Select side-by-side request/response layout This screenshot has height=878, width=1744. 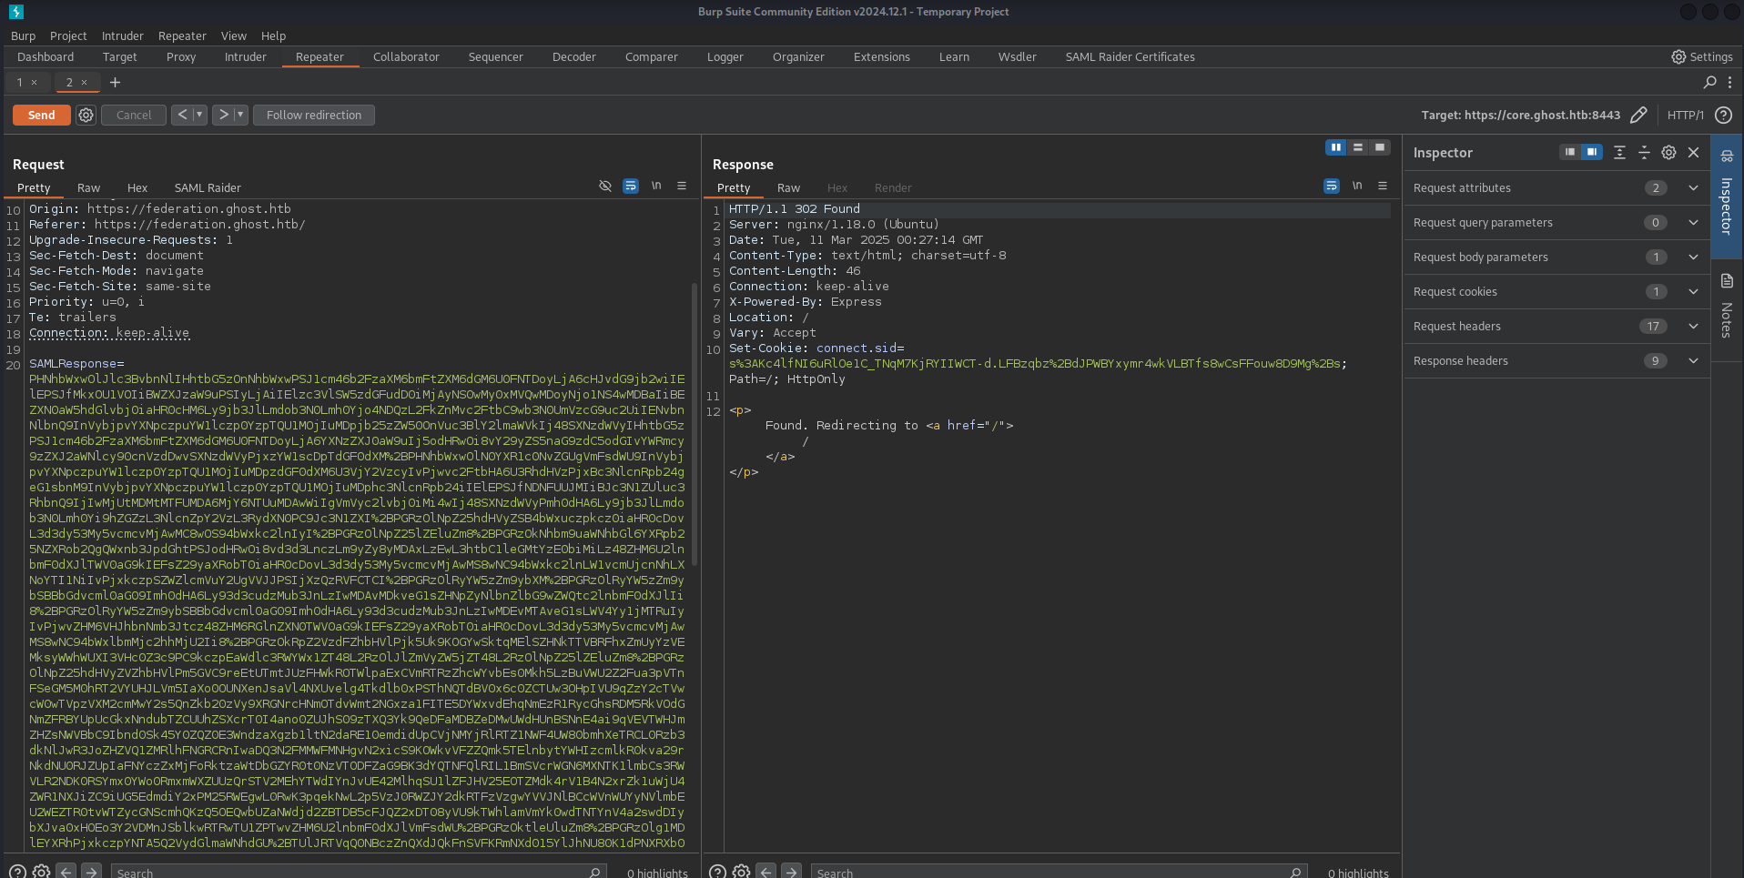coord(1336,147)
